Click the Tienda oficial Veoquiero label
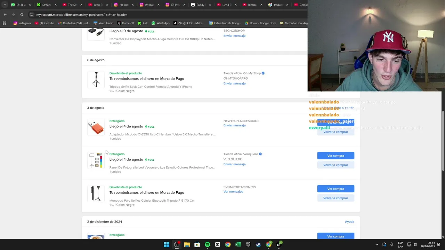Screen dimensions: 445x250 (241, 154)
